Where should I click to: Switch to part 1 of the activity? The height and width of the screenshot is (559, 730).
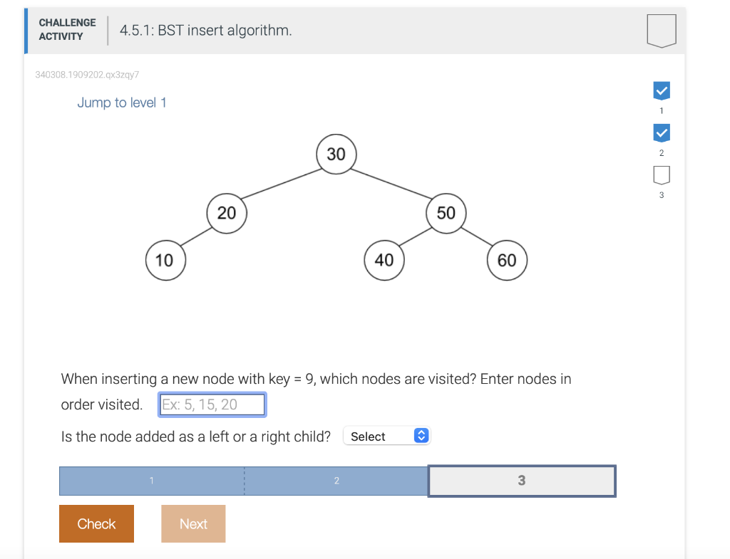coord(151,481)
